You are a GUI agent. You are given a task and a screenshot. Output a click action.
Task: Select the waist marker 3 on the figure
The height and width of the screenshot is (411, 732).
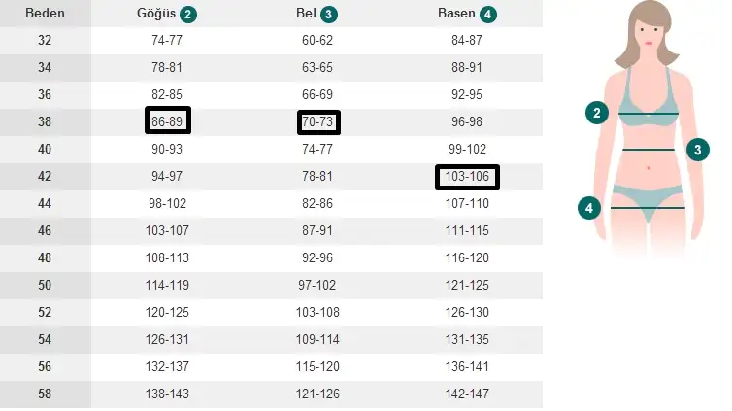(697, 150)
